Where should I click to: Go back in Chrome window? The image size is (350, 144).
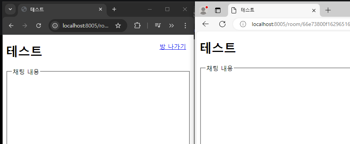tap(11, 26)
